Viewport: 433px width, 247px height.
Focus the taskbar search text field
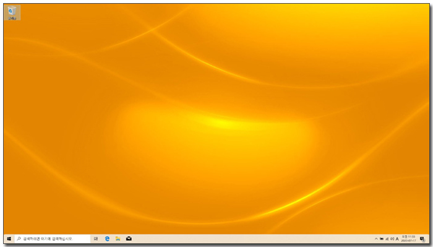tap(53, 239)
